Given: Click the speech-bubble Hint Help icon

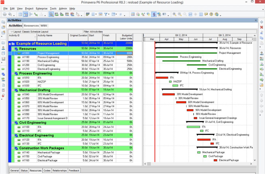Looking at the screenshot, I should [206, 14].
